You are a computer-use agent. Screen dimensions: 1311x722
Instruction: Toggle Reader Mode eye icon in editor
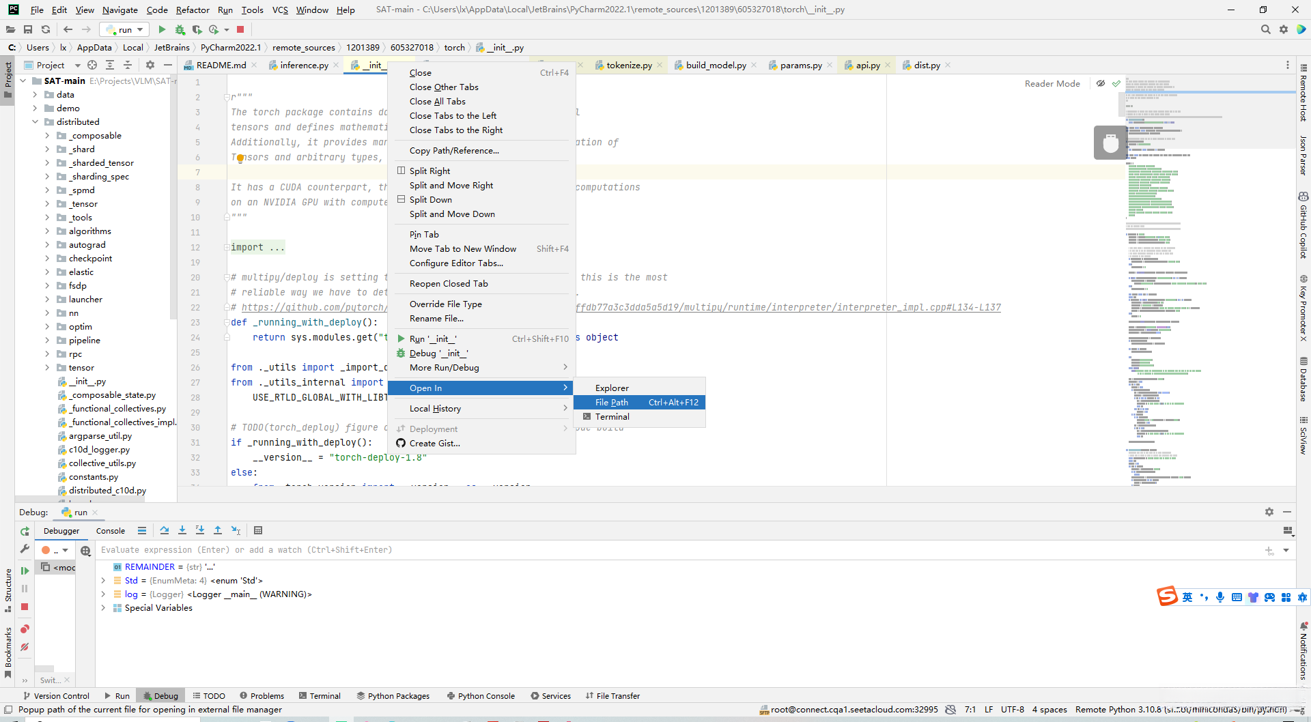point(1100,83)
